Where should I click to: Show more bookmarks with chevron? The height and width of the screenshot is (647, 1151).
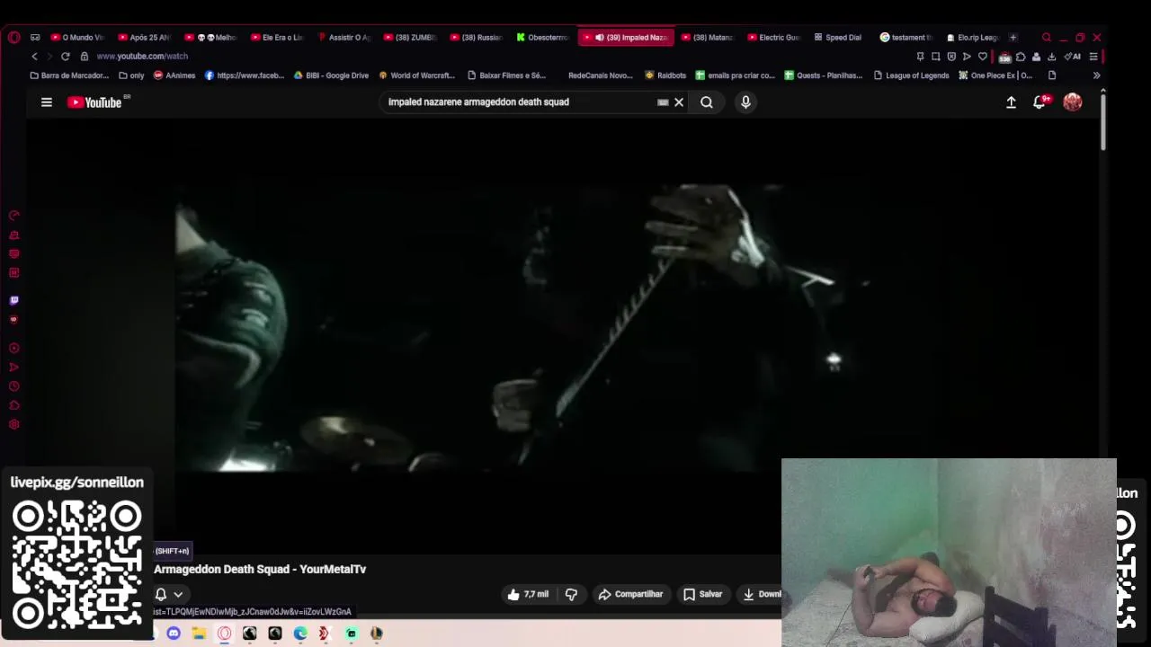(1096, 75)
